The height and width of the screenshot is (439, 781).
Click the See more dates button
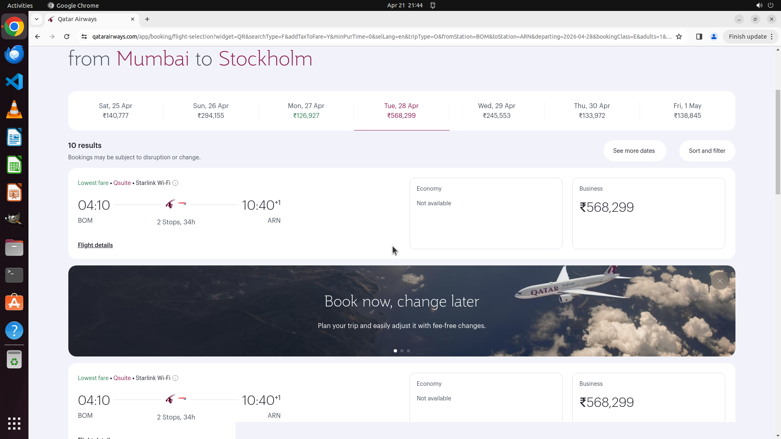point(634,151)
